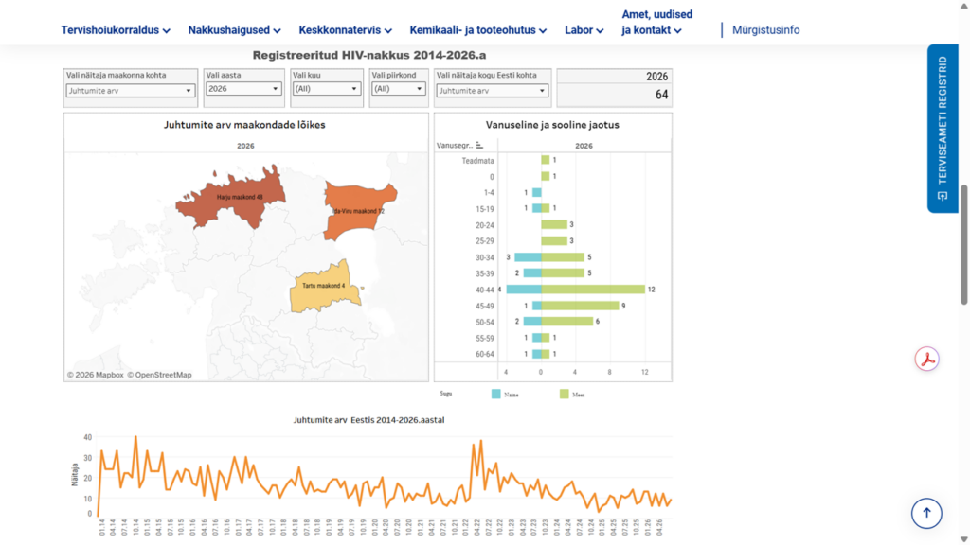Open the Mürgistusinfo link
The height and width of the screenshot is (545, 970).
tap(765, 29)
